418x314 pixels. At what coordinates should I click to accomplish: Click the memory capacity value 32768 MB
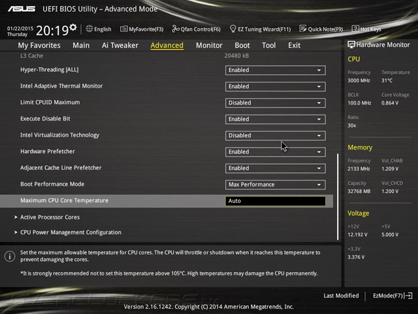pos(359,191)
